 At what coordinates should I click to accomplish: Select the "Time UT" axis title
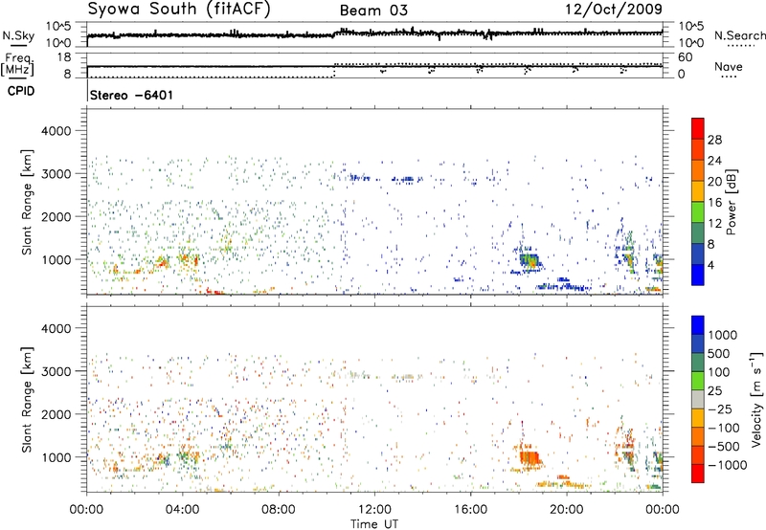pyautogui.click(x=374, y=524)
